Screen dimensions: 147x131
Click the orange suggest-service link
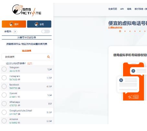pos(30,63)
